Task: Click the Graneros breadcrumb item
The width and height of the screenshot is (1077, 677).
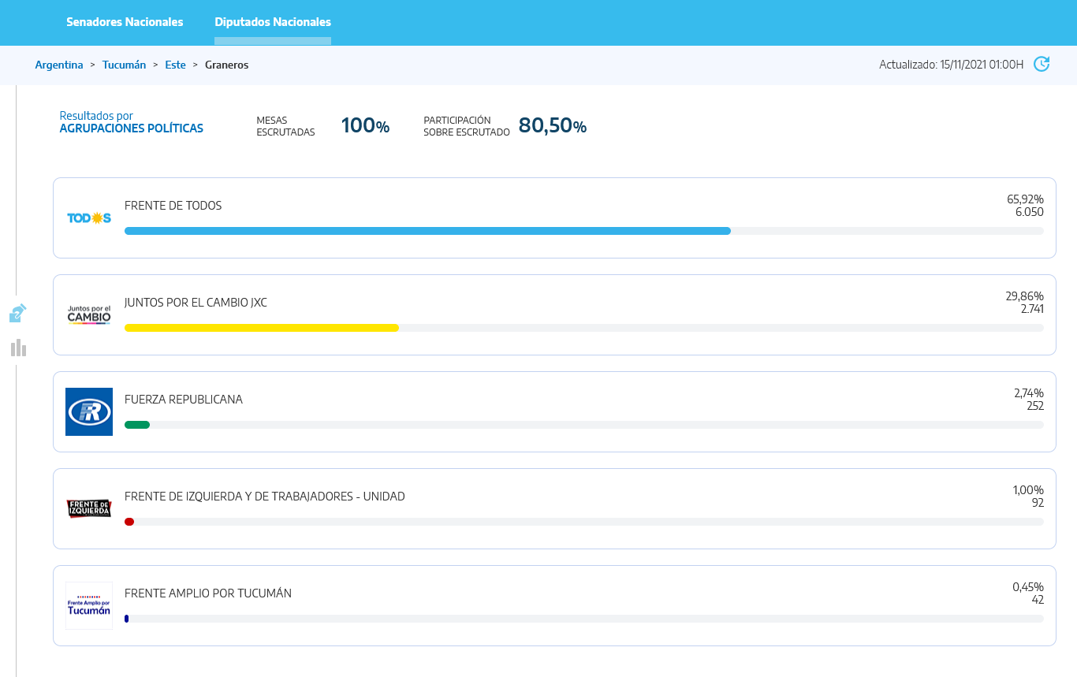Action: 226,65
